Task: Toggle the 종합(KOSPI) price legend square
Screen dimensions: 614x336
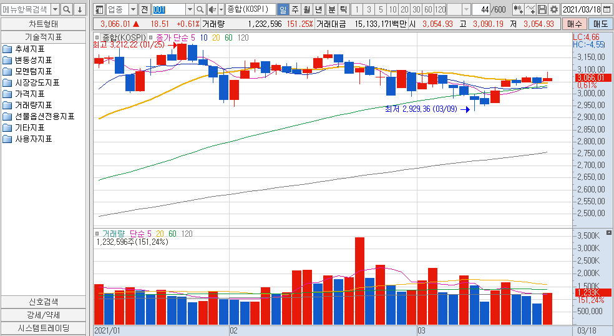Action: coord(97,37)
